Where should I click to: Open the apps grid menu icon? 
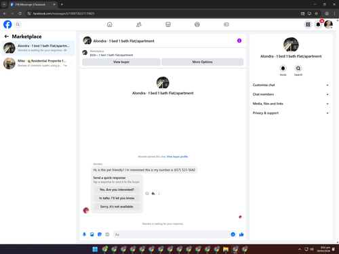[x=308, y=24]
